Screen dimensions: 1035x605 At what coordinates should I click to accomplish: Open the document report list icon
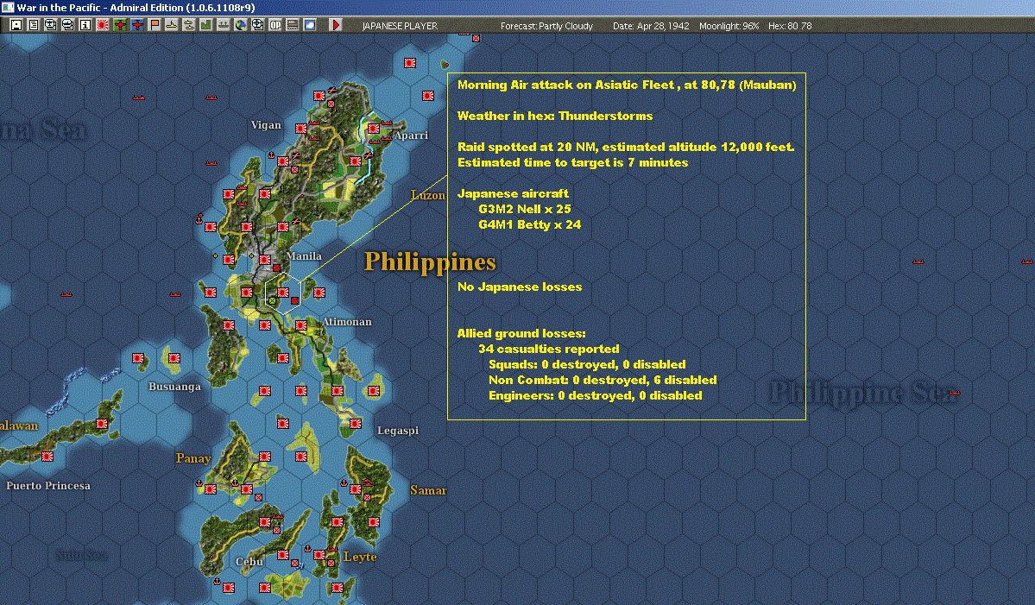point(34,25)
